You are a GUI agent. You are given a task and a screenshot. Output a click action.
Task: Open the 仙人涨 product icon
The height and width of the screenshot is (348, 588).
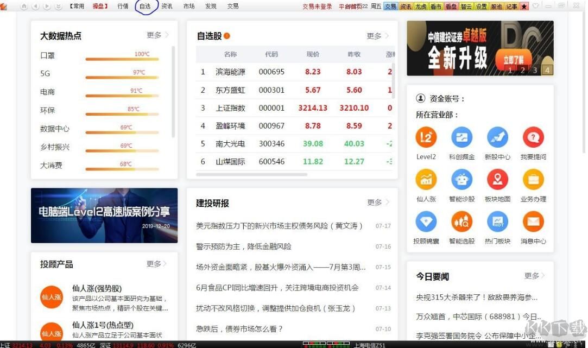pos(426,180)
